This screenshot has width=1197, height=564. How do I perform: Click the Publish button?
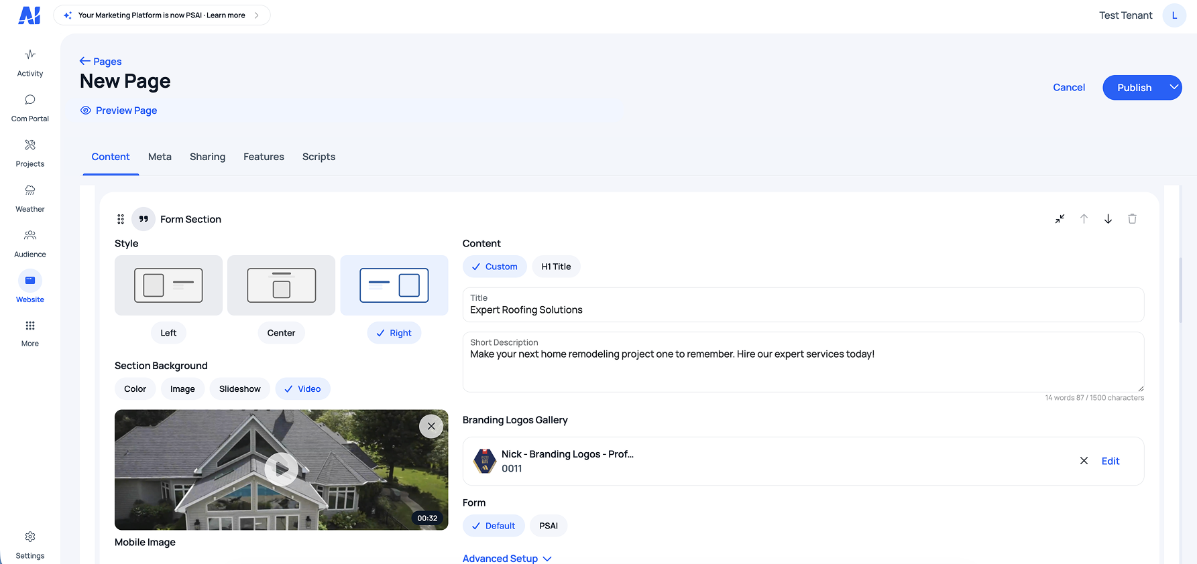pos(1134,88)
